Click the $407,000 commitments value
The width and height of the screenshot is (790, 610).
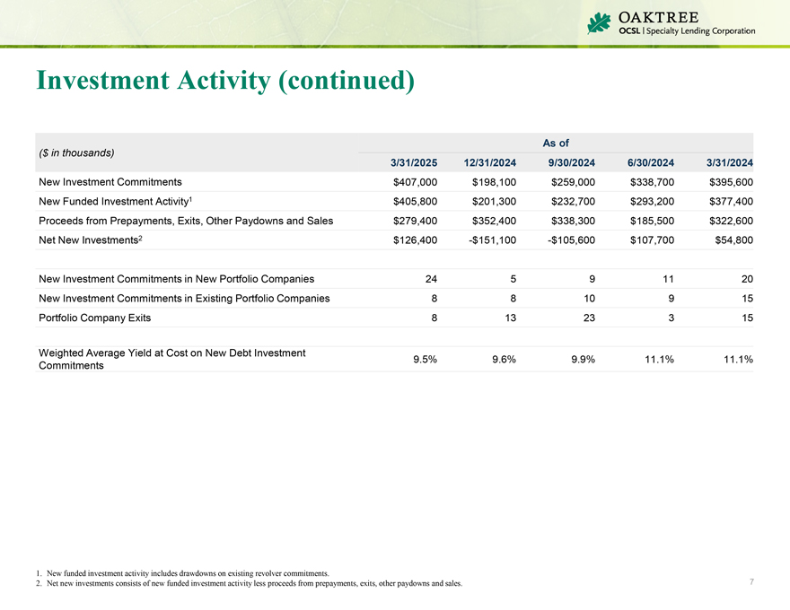click(x=408, y=181)
